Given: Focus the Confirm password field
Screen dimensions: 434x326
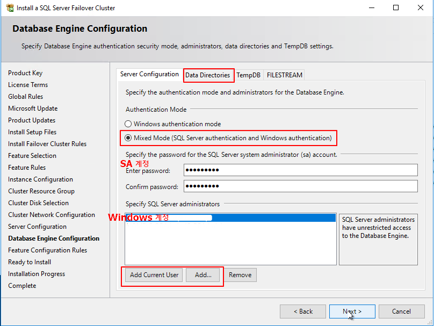Looking at the screenshot, I should click(301, 186).
